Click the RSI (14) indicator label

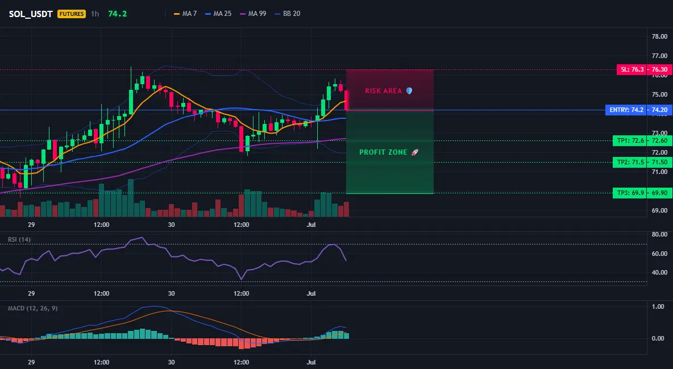[x=19, y=239]
